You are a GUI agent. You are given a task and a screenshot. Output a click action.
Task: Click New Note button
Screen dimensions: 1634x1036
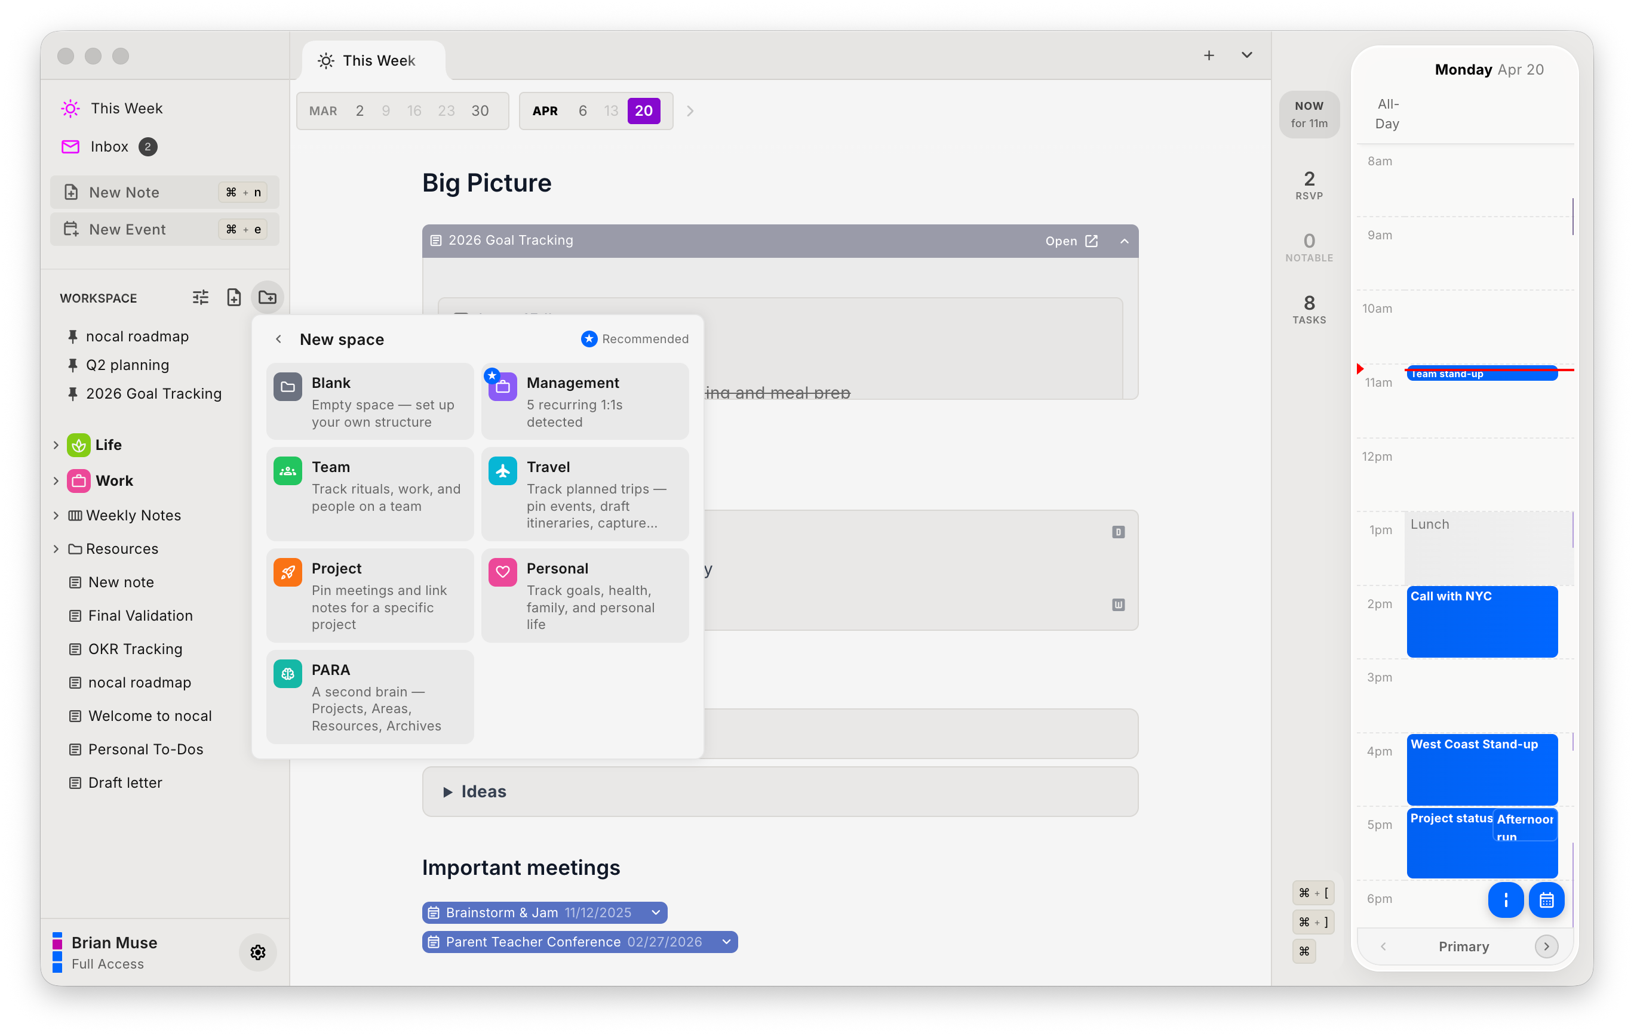tap(165, 193)
